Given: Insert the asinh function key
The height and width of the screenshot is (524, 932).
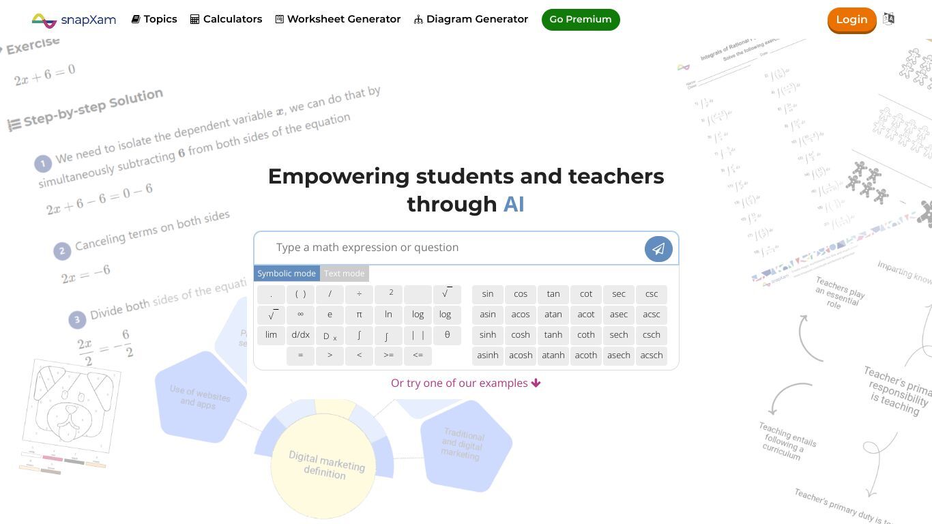Looking at the screenshot, I should pos(488,355).
